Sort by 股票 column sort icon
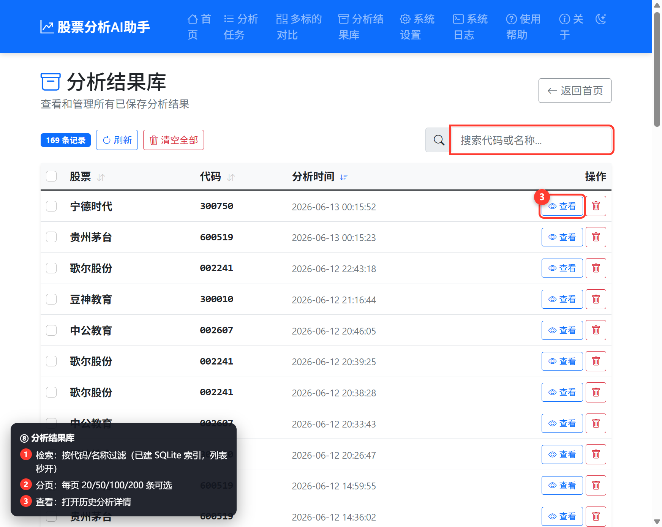The width and height of the screenshot is (662, 527). 101,177
